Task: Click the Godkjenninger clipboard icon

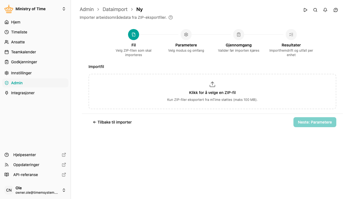Action: coord(7,62)
